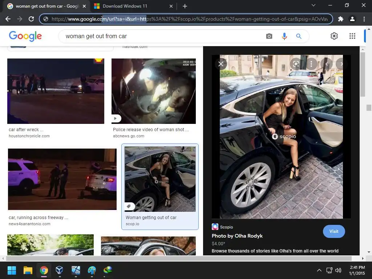The width and height of the screenshot is (372, 279).
Task: Close the image preview panel
Action: 221,64
